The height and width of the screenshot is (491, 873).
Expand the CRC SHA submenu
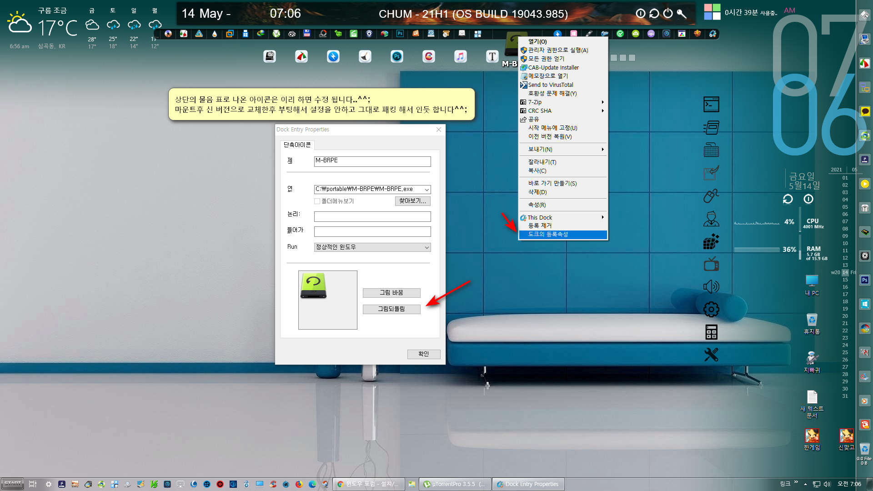point(563,110)
